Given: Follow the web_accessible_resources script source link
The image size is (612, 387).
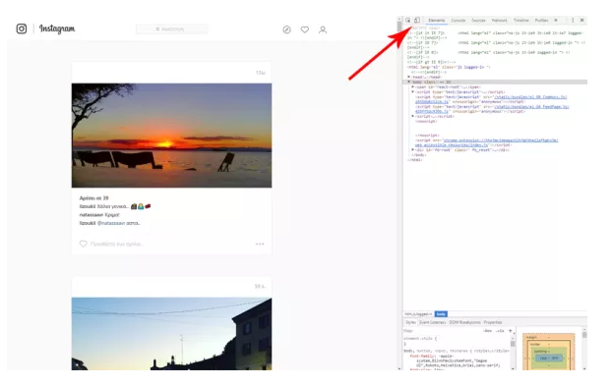Looking at the screenshot, I should point(452,145).
